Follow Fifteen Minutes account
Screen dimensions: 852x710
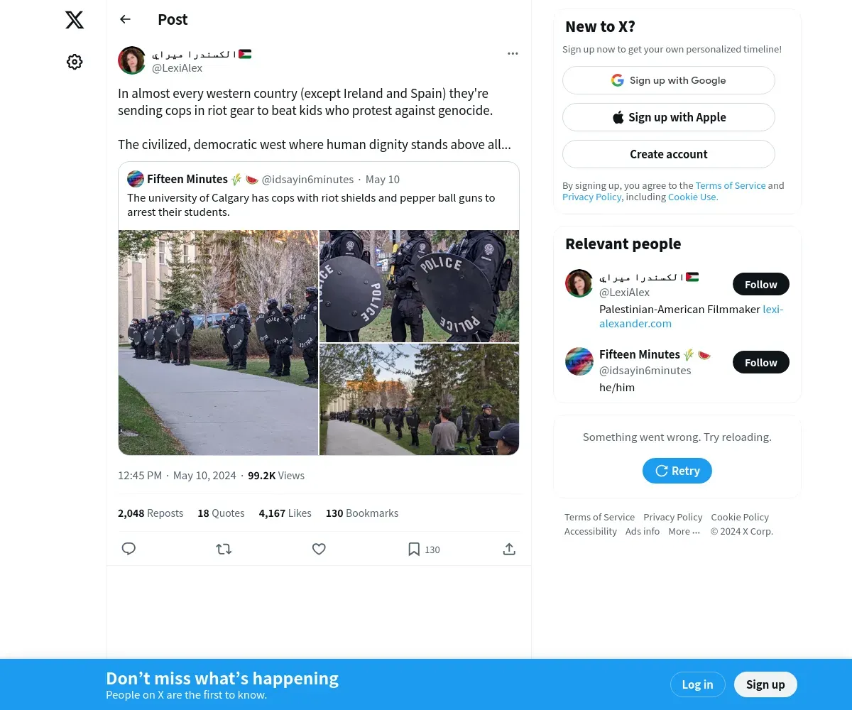[x=761, y=362]
